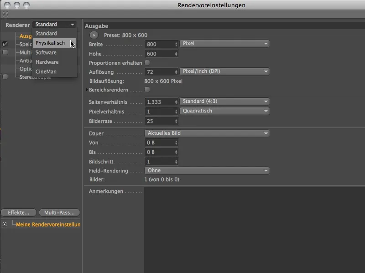Click the Seitenverhältnis stepper arrows

click(x=176, y=102)
